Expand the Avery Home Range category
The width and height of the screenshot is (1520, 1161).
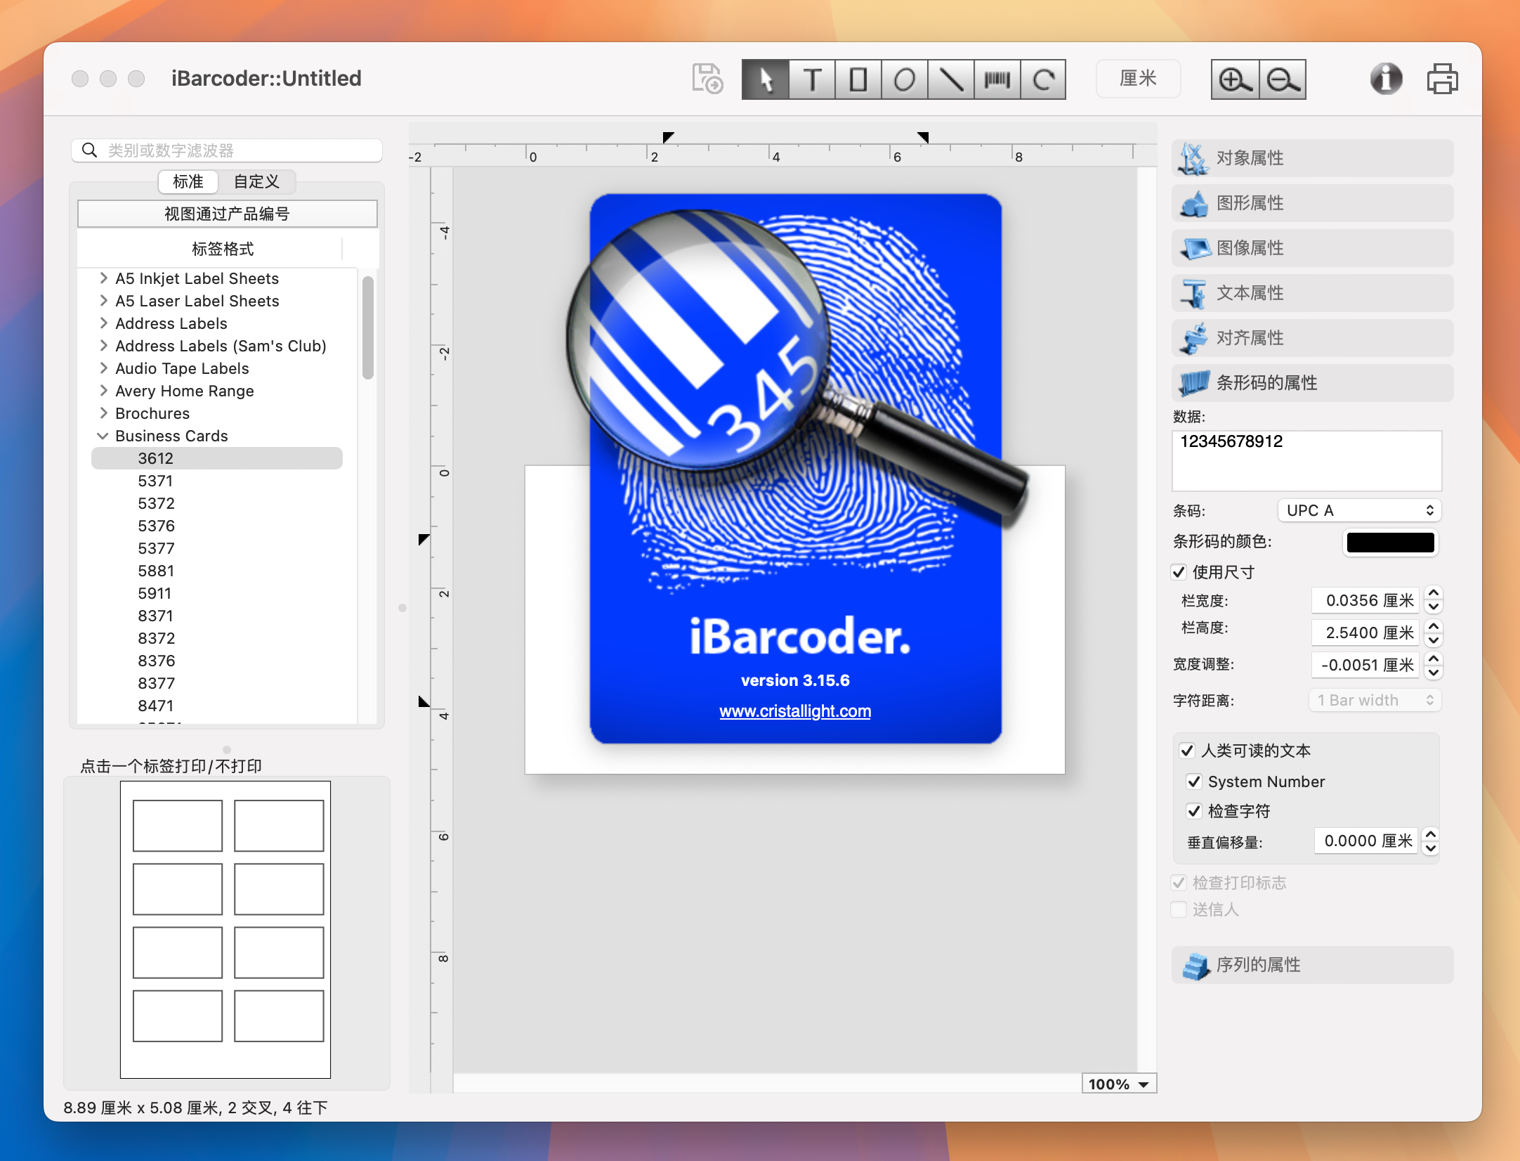pyautogui.click(x=103, y=391)
